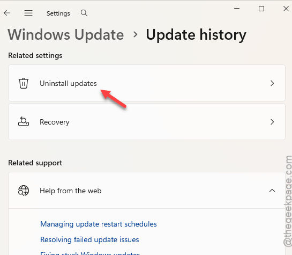Go back using the back arrow
This screenshot has height=255, width=292.
click(7, 13)
